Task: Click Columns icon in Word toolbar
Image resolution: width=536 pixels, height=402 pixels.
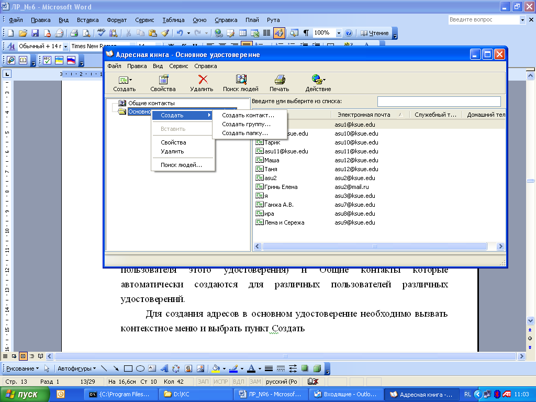Action: [x=266, y=33]
